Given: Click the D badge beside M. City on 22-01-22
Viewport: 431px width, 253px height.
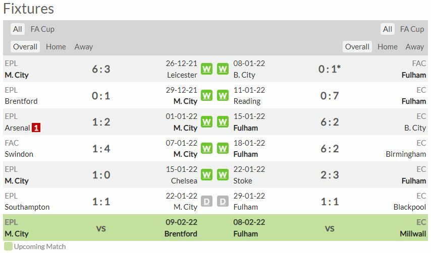Looking at the screenshot, I should (206, 202).
